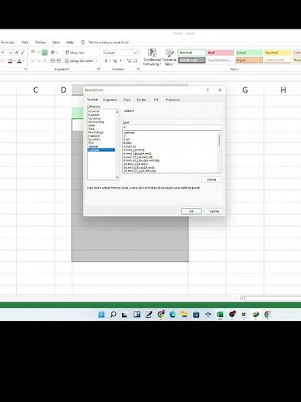Click Cancel in Format Cells dialog
Viewport: 301px width, 402px height.
(x=214, y=211)
